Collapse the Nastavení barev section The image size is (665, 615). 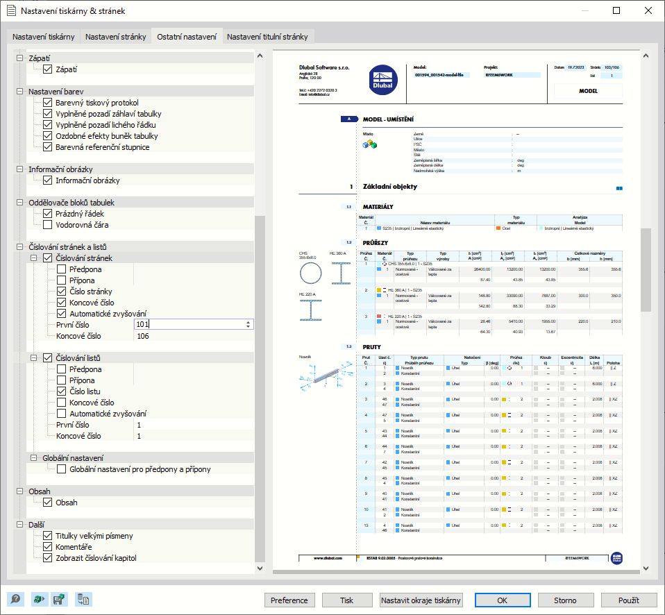(x=19, y=91)
